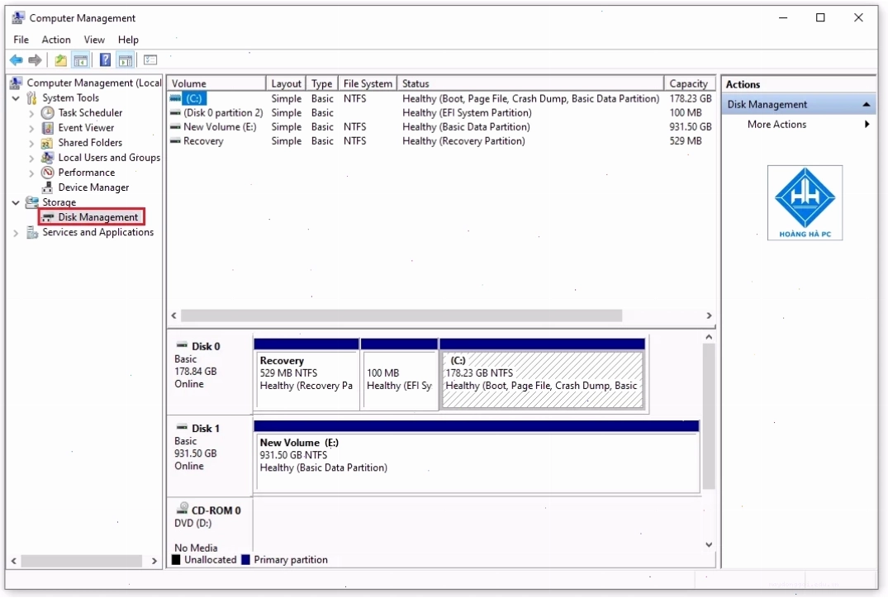888x598 pixels.
Task: Click the Disk 1 drive icon
Action: 183,427
